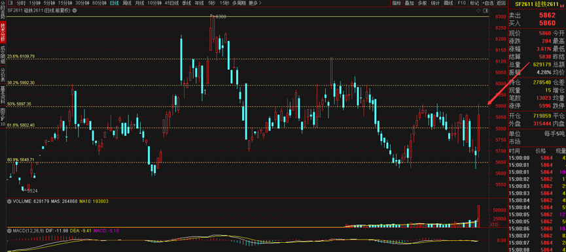The image size is (566, 252).
Task: Switch to 15秒 period
Action: [x=224, y=3]
